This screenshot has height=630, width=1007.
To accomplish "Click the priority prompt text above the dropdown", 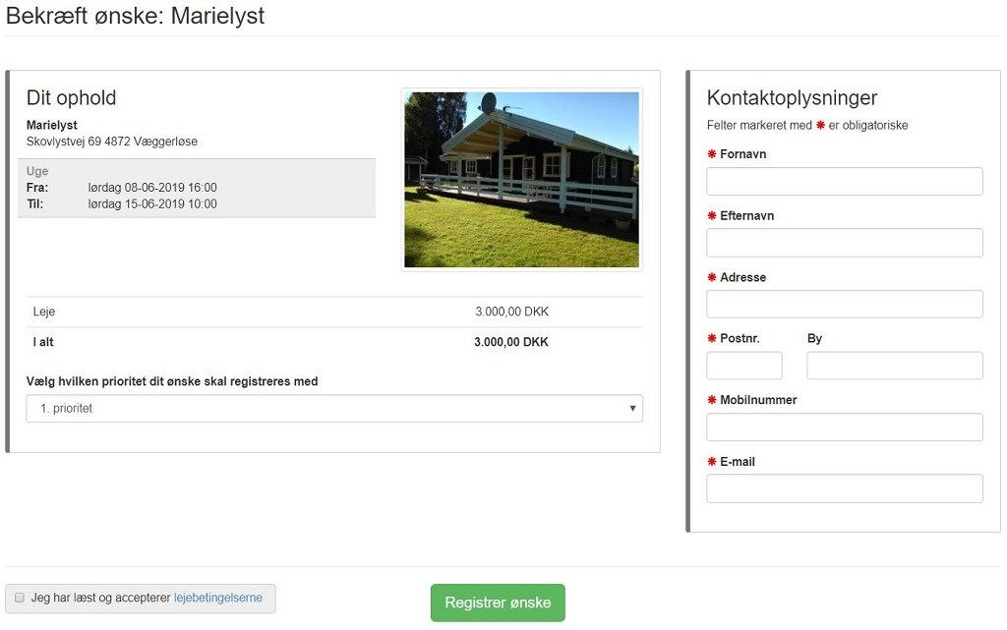I will (172, 381).
